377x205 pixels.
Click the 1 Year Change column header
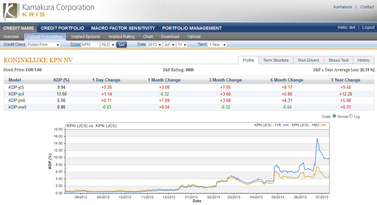pyautogui.click(x=345, y=80)
